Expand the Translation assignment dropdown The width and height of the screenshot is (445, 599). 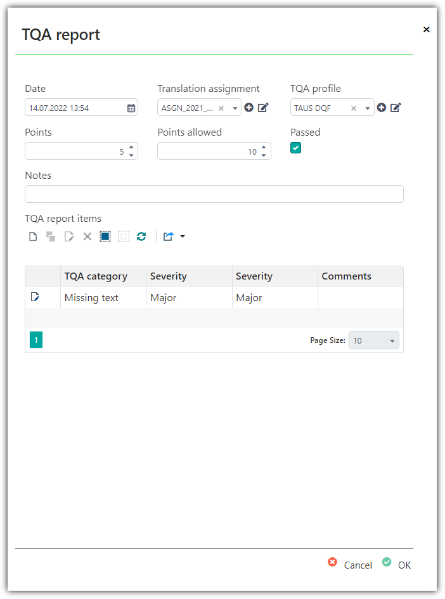[x=235, y=108]
